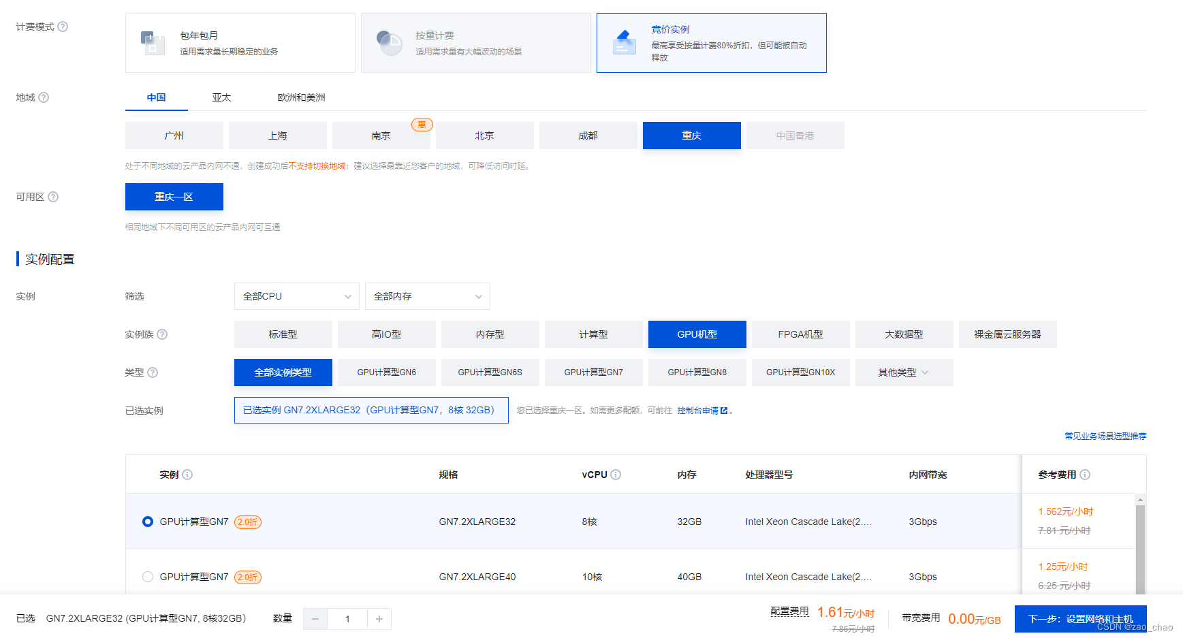1183x638 pixels.
Task: Click 1.25元/小时 price text
Action: [x=1063, y=567]
